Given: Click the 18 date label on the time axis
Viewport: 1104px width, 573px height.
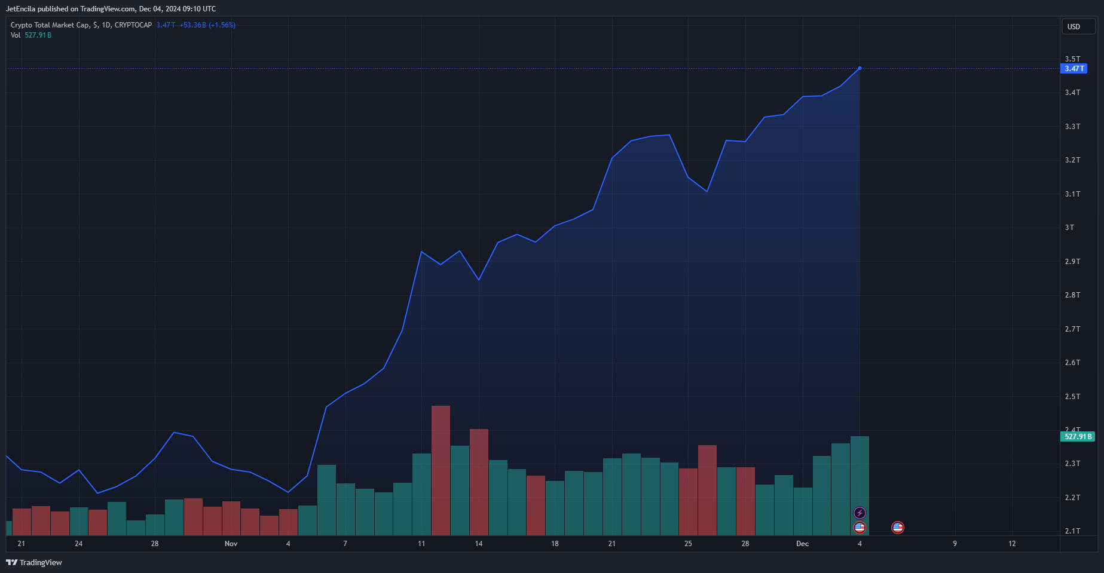Looking at the screenshot, I should tap(555, 544).
